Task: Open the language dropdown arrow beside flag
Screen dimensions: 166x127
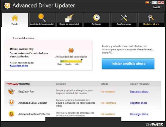Action: 150,2
